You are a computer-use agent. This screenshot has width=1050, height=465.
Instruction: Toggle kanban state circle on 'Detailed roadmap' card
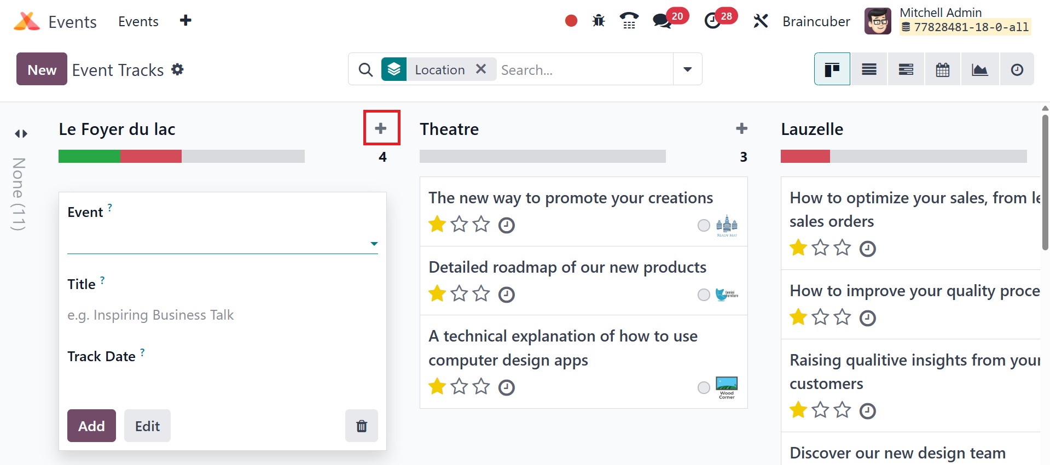tap(704, 295)
